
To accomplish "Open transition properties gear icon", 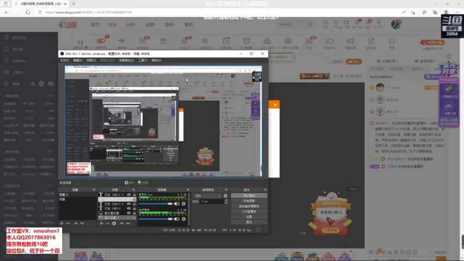I will [x=226, y=195].
